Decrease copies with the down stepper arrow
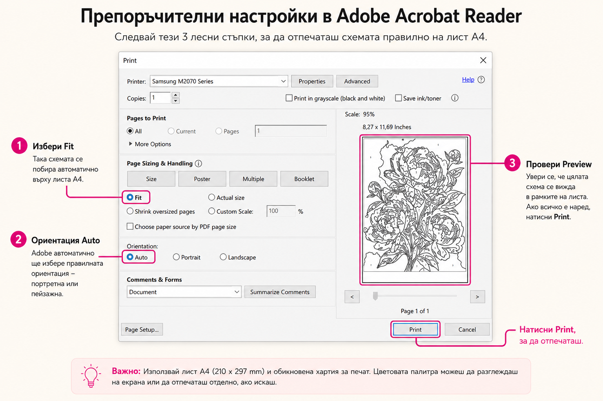Viewport: 603px width, 401px height. [x=176, y=101]
